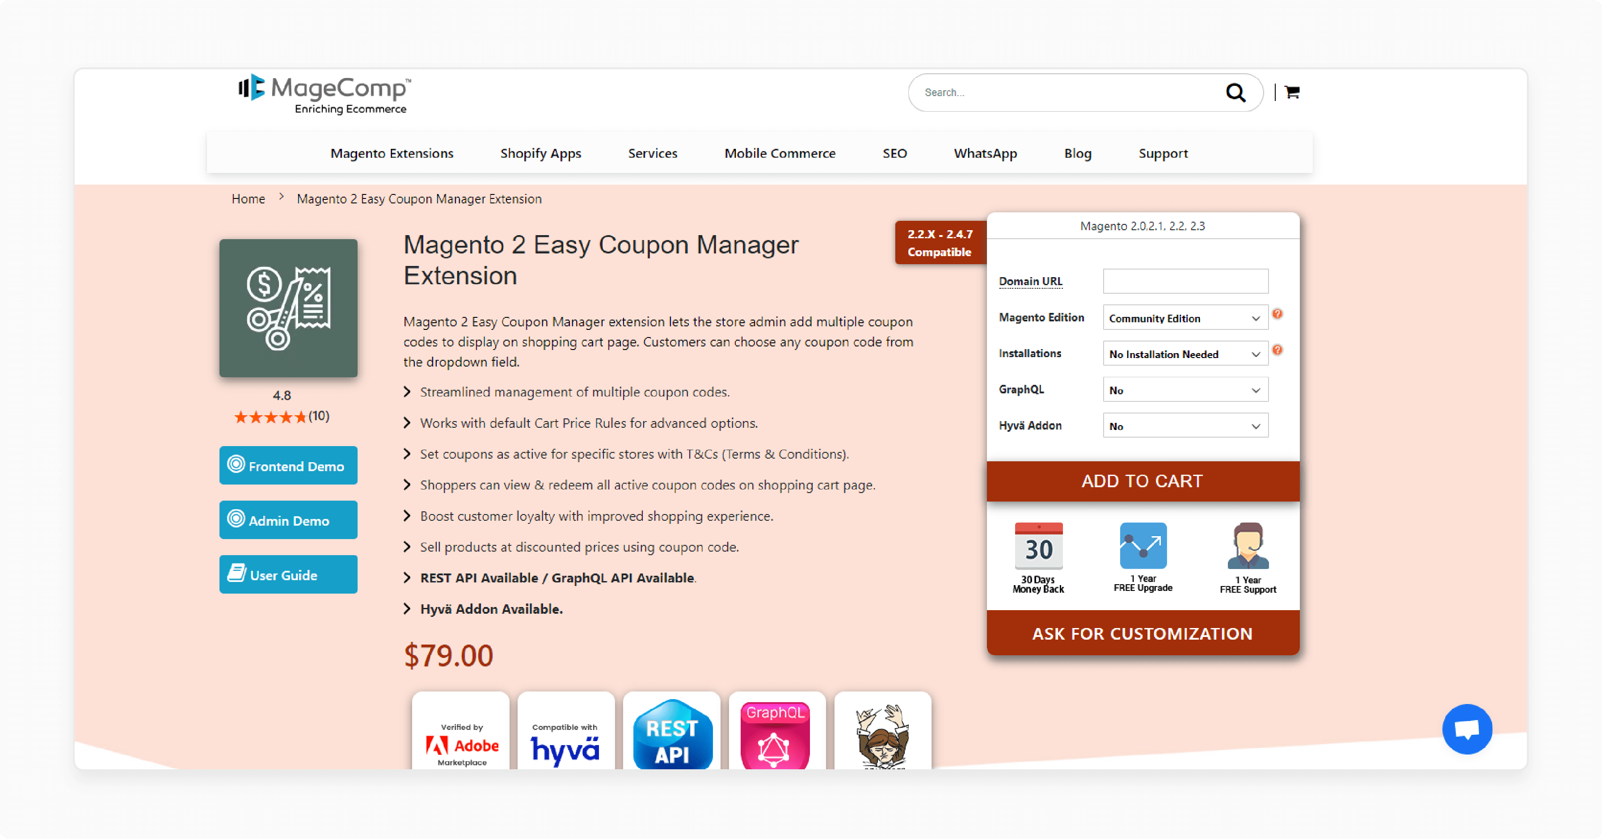The width and height of the screenshot is (1602, 839).
Task: Click the 'Hyvä Addon Available.' bullet
Action: [491, 610]
